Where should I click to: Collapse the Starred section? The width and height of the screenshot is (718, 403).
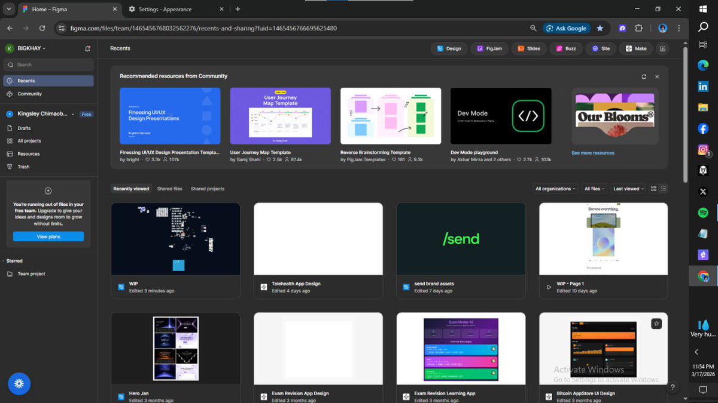point(14,261)
